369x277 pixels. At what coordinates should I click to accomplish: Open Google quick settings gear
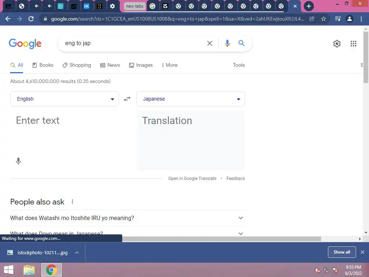[x=337, y=44]
